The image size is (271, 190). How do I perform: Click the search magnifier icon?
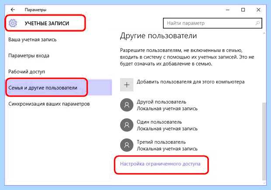click(x=257, y=23)
